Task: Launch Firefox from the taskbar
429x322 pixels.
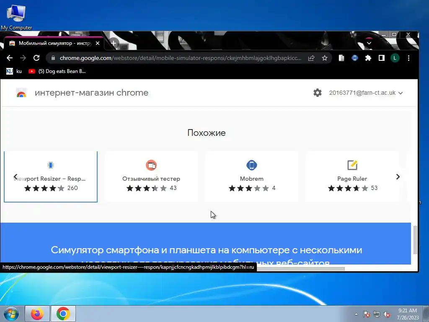Action: (37, 314)
